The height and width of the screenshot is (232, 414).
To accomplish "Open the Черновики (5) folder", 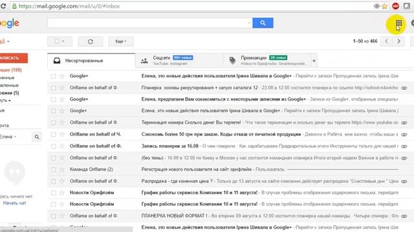I will point(10,93).
